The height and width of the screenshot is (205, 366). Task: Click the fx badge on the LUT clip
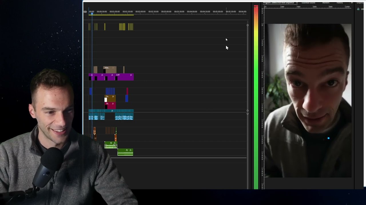[x=131, y=75]
